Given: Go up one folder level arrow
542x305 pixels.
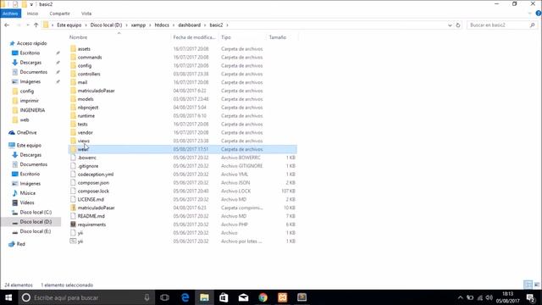Looking at the screenshot, I should click(36, 25).
